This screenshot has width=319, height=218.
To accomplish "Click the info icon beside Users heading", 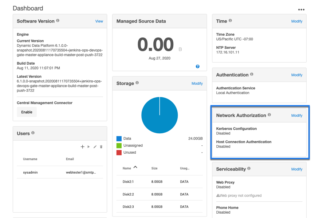I will (33, 133).
